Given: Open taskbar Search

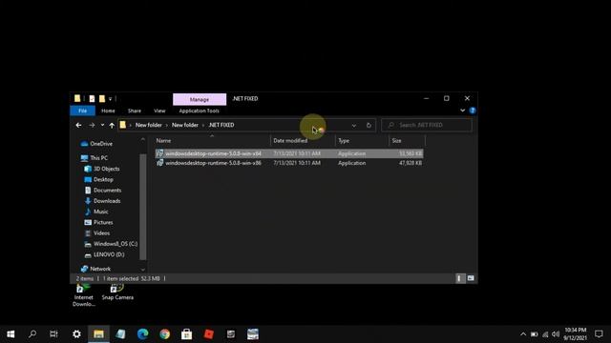Looking at the screenshot, I should click(x=32, y=334).
